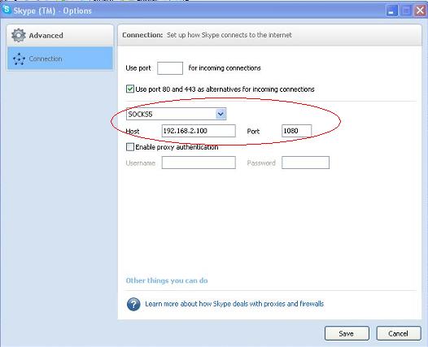428x347 pixels.
Task: Close the Skype Options window
Action: [x=420, y=11]
